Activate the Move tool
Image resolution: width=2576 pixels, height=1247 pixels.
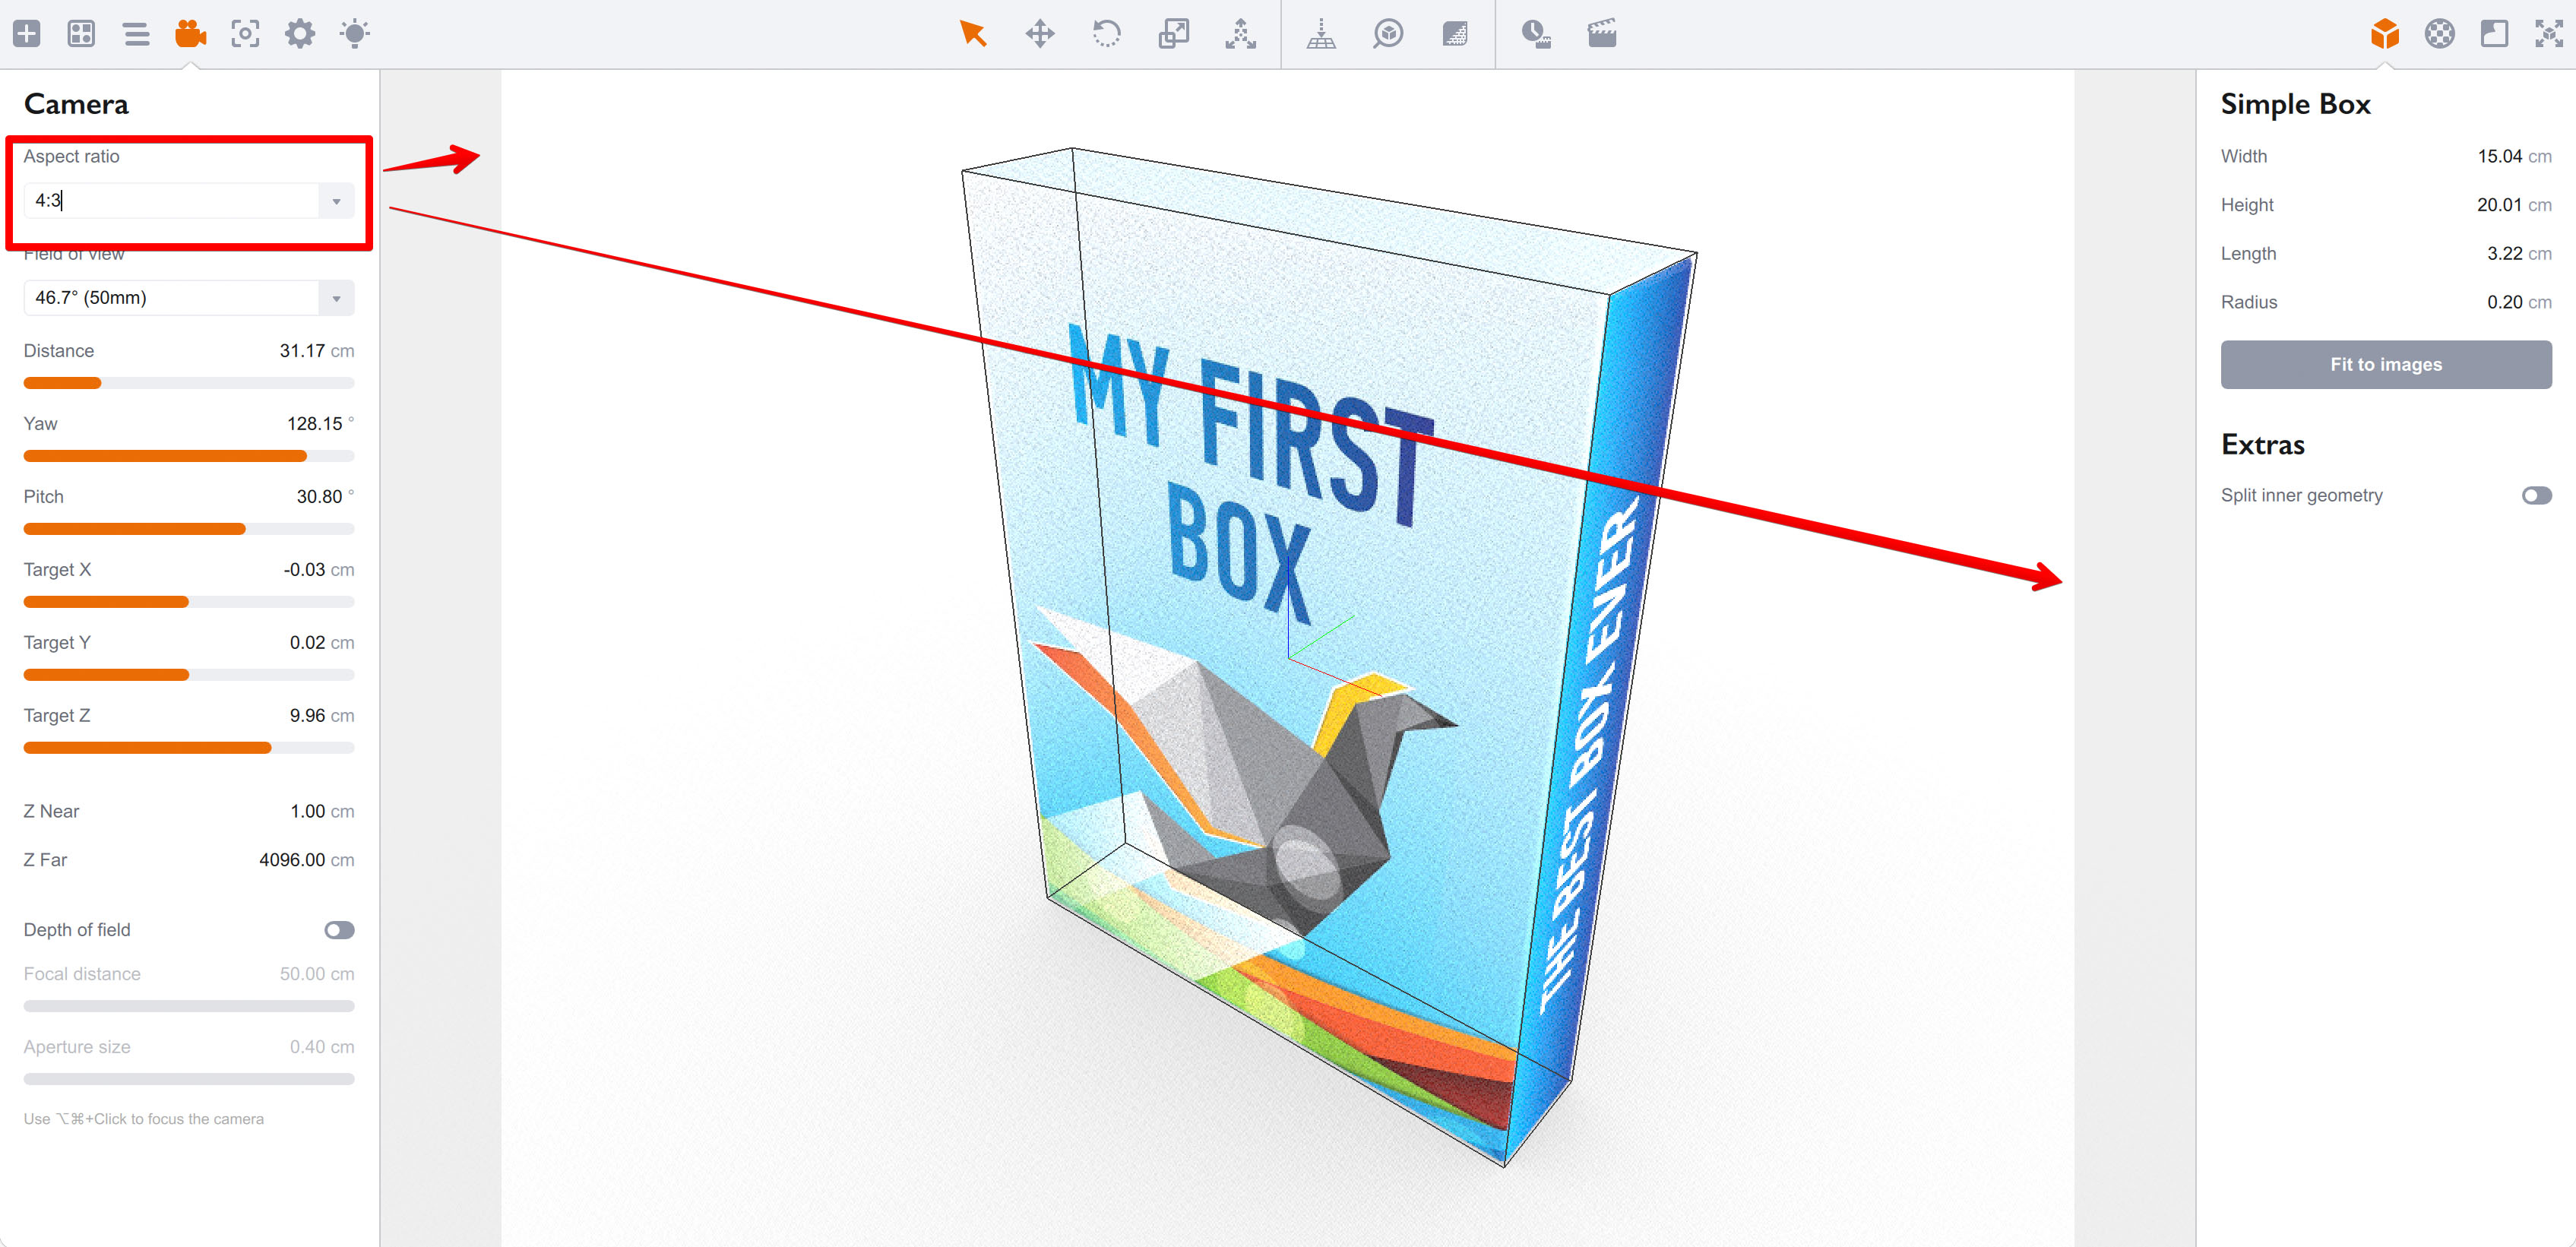[1040, 34]
